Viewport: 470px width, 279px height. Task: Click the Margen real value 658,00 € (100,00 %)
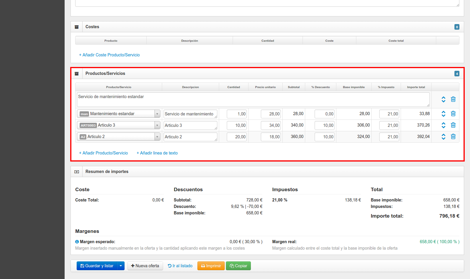(x=439, y=242)
